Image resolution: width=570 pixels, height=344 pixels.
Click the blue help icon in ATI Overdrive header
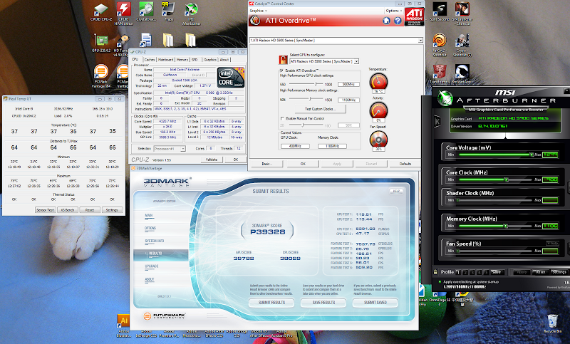398,21
